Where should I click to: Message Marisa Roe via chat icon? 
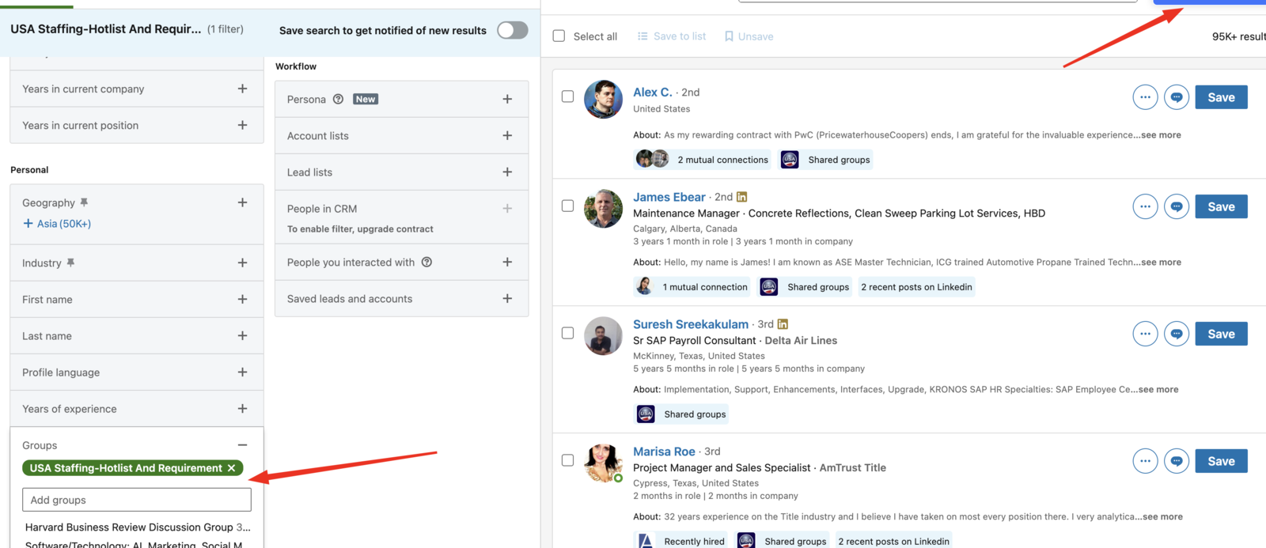click(1177, 461)
